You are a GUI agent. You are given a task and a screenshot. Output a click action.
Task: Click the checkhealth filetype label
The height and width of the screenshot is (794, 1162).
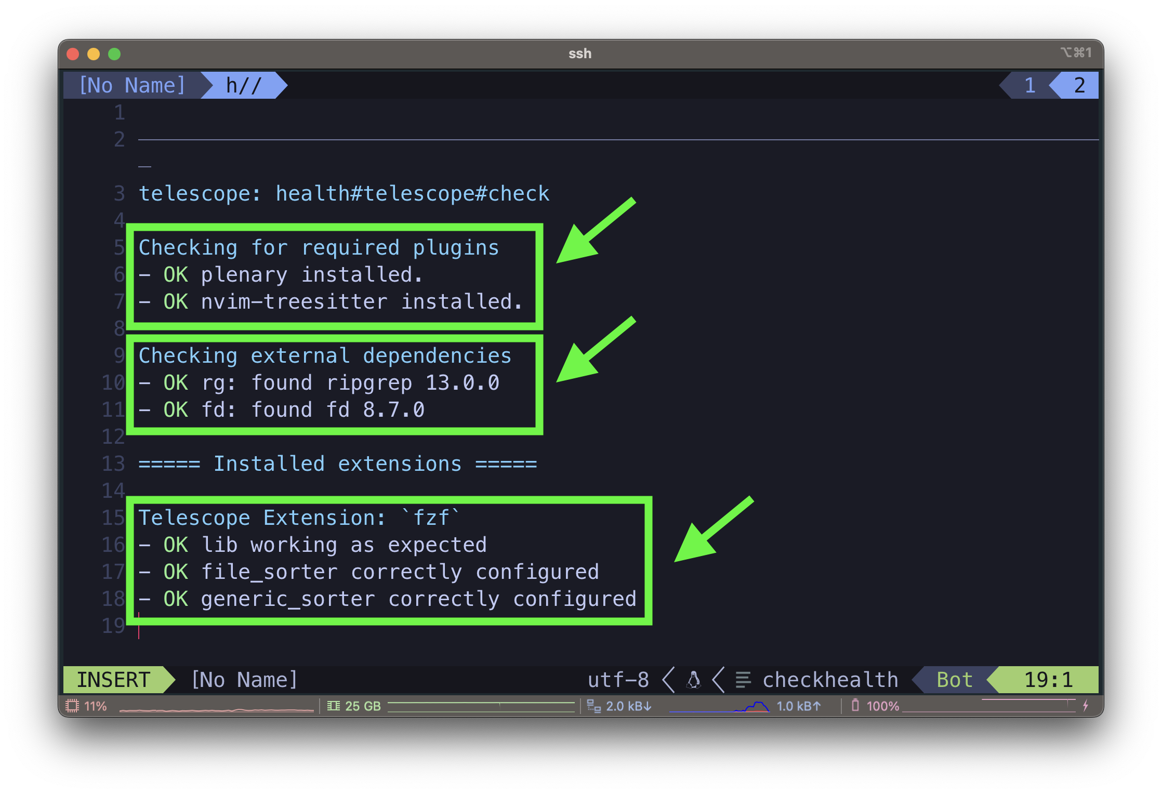coord(830,680)
